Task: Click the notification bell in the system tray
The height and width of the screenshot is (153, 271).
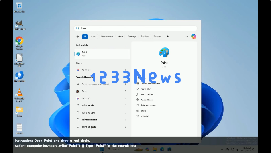Action: [253, 149]
